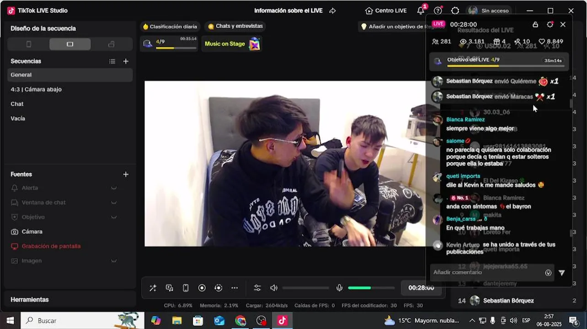This screenshot has height=329, width=587.
Task: Mute the microphone icon
Action: point(340,288)
